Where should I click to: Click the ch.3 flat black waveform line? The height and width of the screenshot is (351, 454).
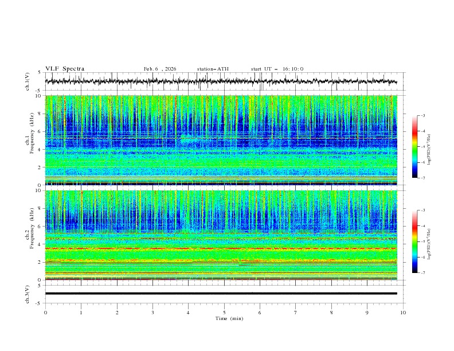tap(221, 294)
